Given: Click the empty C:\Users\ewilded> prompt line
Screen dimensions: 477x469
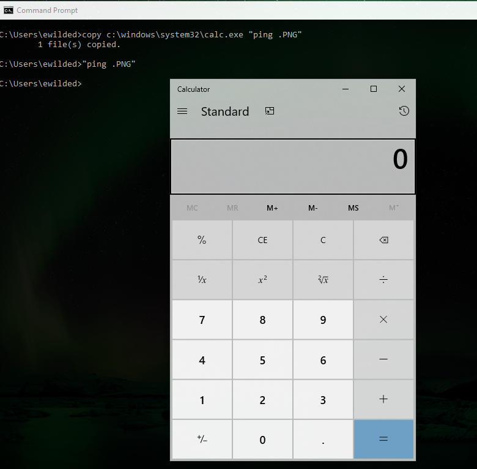Looking at the screenshot, I should [x=41, y=83].
